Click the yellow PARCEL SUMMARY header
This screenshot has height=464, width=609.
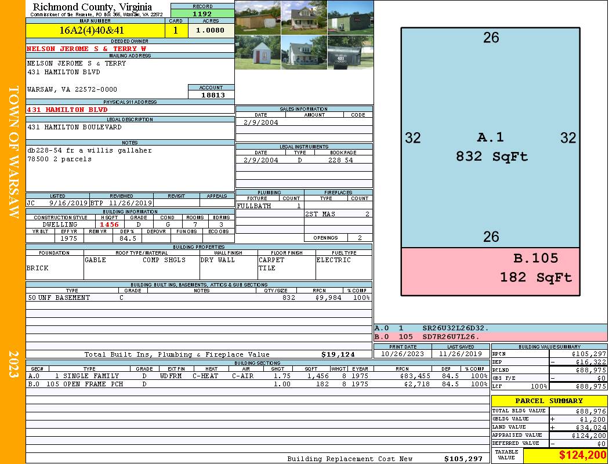pos(549,401)
